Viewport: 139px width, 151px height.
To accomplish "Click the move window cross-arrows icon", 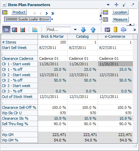I will coord(116,5).
